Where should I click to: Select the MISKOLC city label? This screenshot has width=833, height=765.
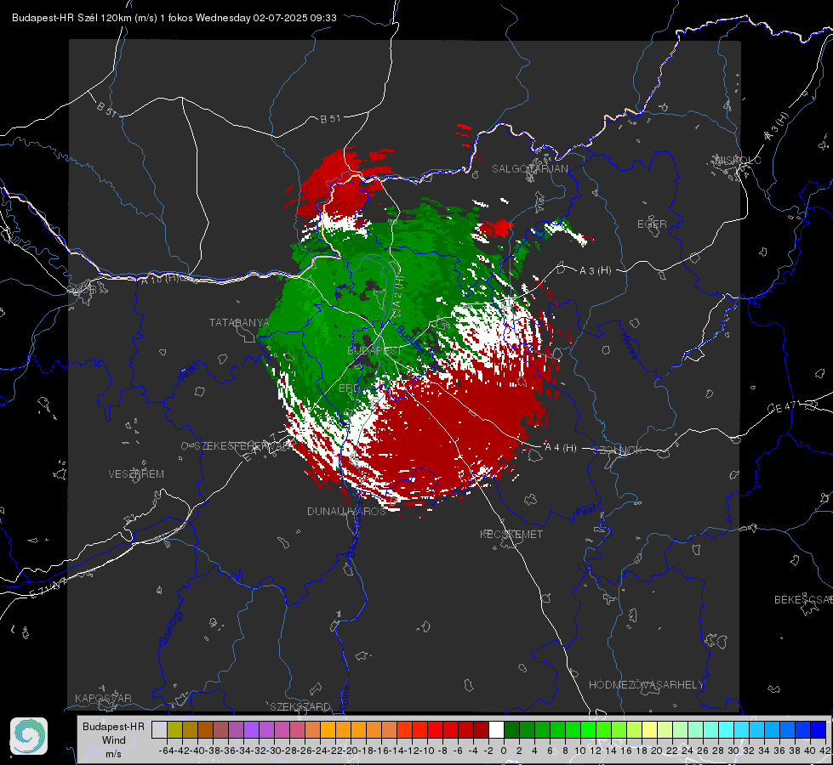[738, 160]
